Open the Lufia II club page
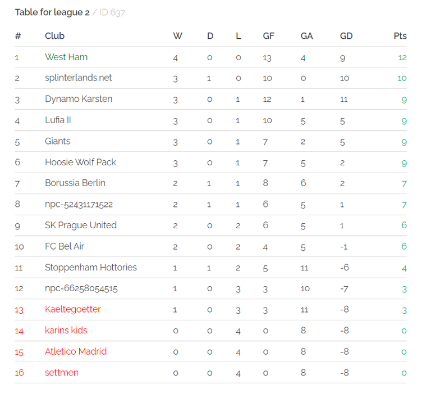The height and width of the screenshot is (393, 431). pyautogui.click(x=58, y=120)
